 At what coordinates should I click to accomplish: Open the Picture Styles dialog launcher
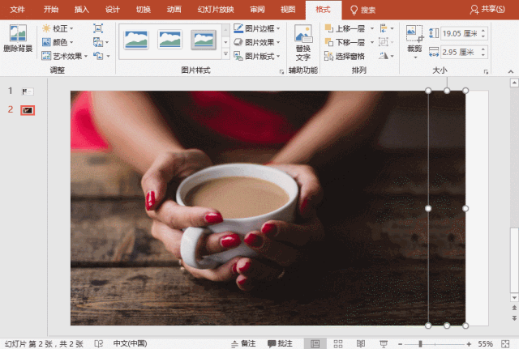coord(281,71)
